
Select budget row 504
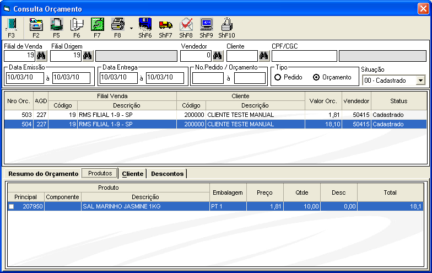pos(215,124)
